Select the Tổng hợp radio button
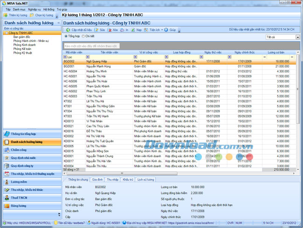 (66, 36)
